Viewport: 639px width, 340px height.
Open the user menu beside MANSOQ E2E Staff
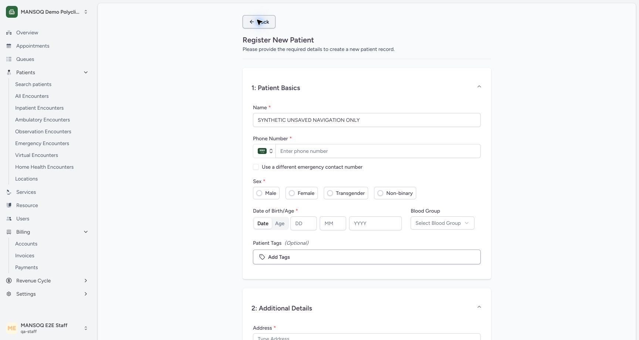pos(86,328)
